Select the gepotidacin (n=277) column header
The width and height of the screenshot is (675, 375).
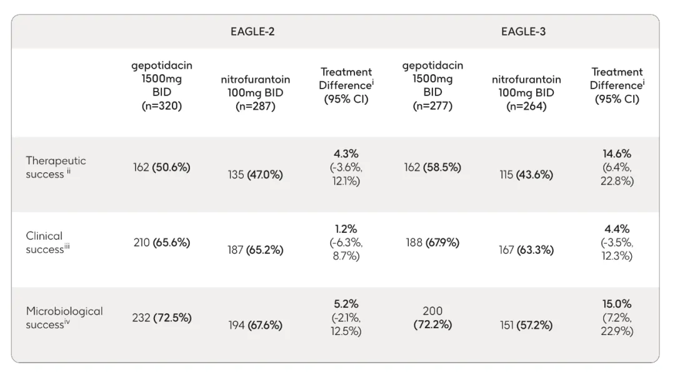[x=432, y=85]
